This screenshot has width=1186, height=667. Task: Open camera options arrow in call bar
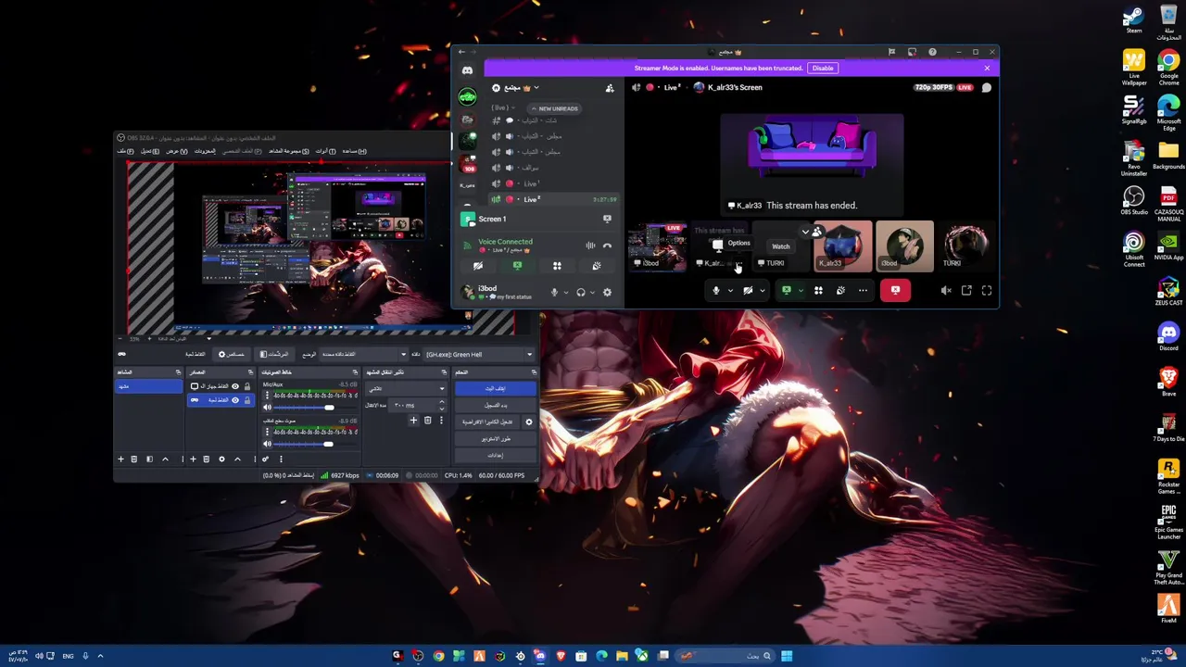(x=762, y=291)
